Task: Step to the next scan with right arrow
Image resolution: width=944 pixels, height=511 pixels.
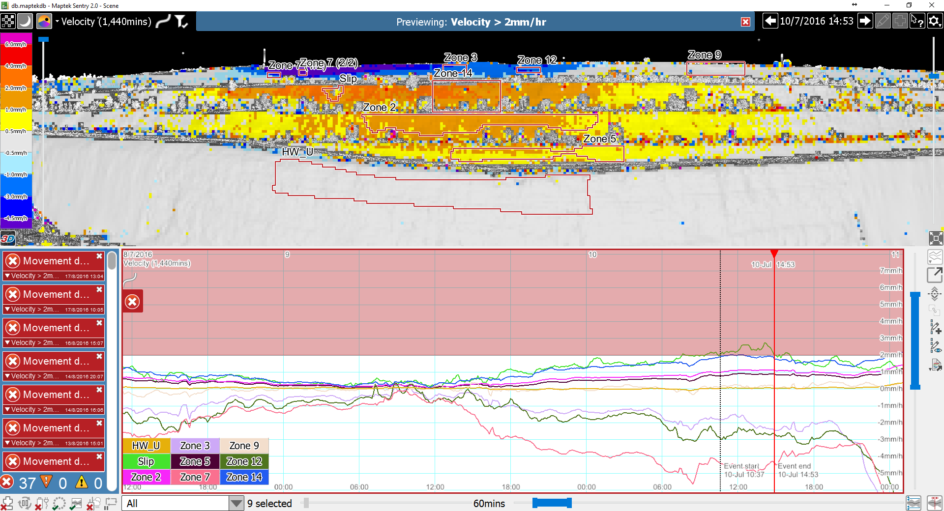Action: (x=865, y=21)
